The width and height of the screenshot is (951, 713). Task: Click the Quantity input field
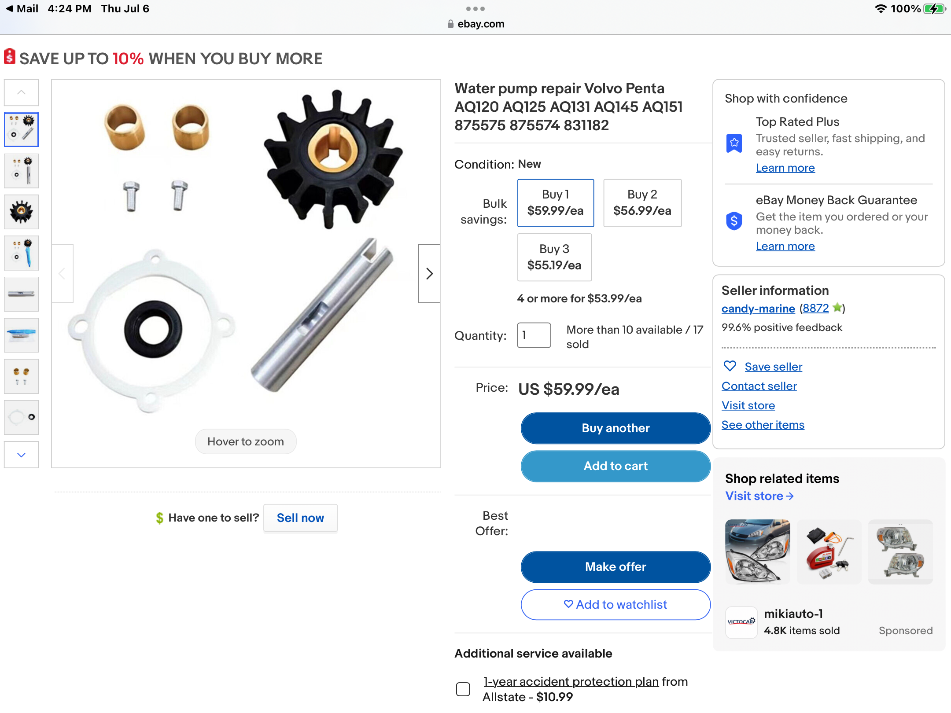(x=534, y=335)
